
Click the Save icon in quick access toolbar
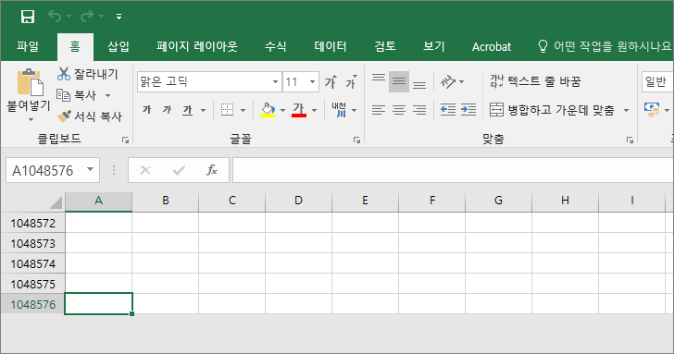click(28, 17)
